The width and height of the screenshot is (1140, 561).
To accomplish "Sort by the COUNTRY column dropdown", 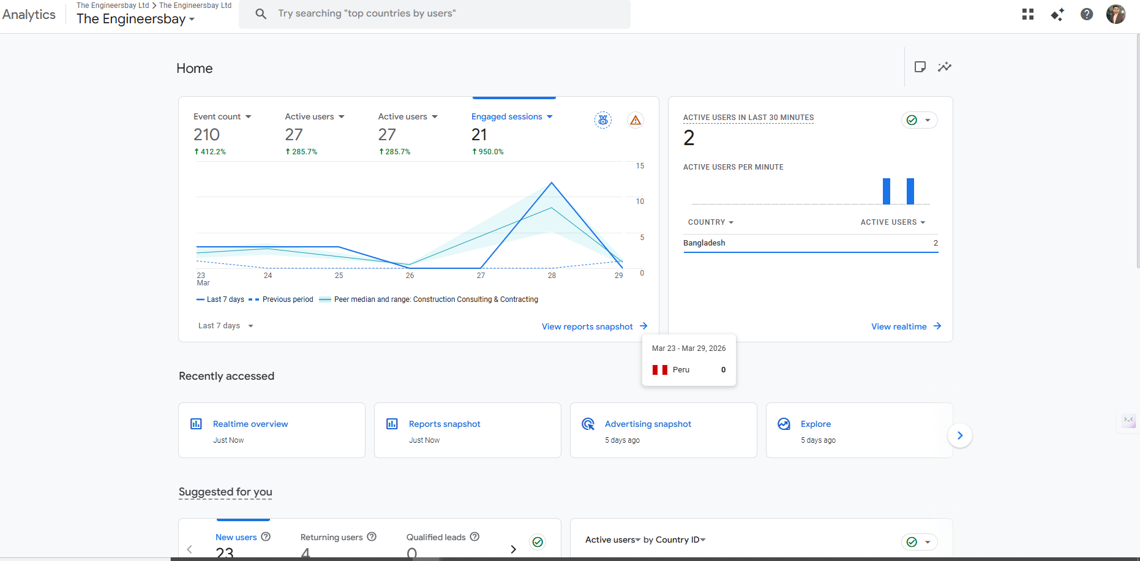I will coord(710,222).
